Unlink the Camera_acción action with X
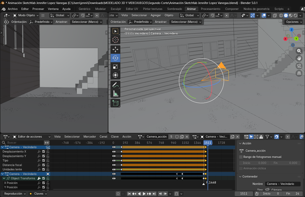305x197 pixels. coord(187,137)
